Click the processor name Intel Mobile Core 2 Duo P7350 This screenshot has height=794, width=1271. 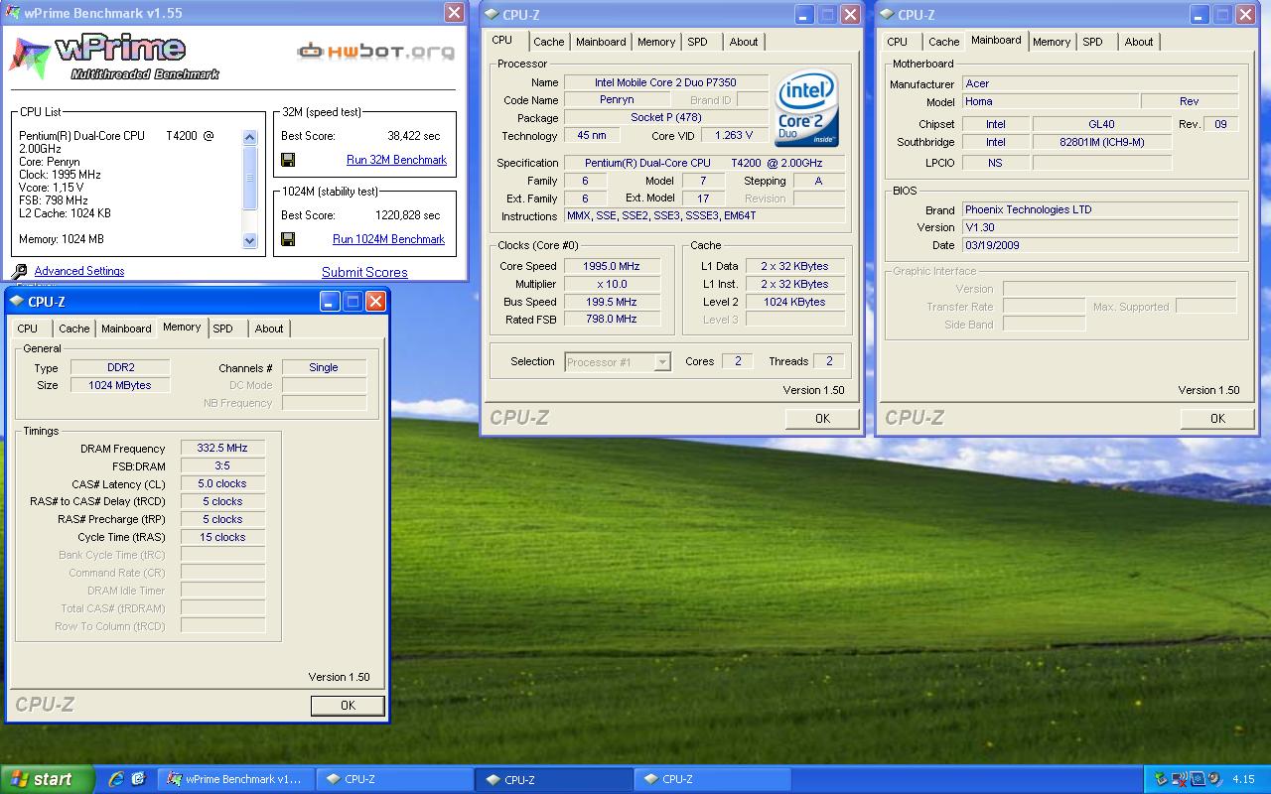click(x=665, y=82)
